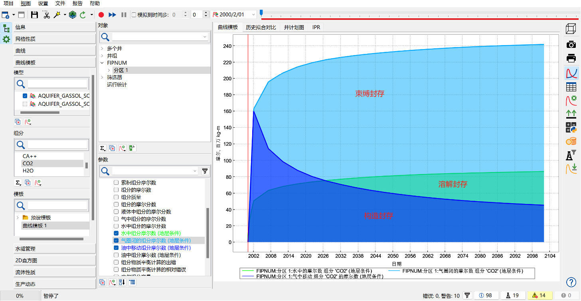581x301 pixels.
Task: Expand the 预设模板 folder
Action: [18, 218]
